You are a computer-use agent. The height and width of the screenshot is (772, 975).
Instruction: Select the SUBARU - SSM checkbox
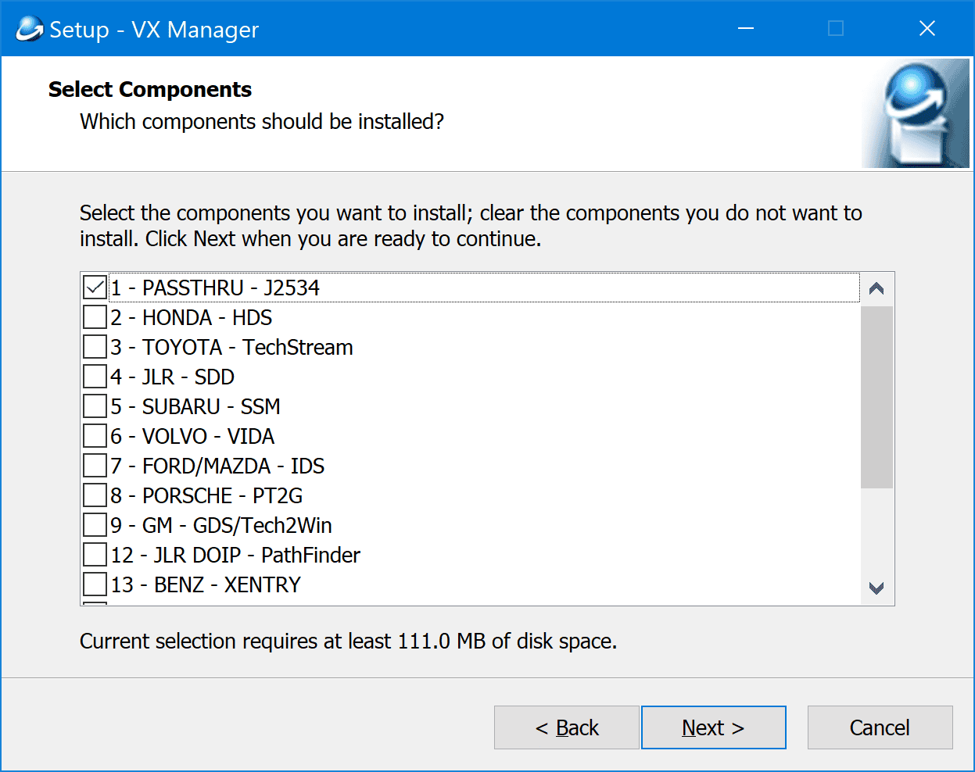95,406
